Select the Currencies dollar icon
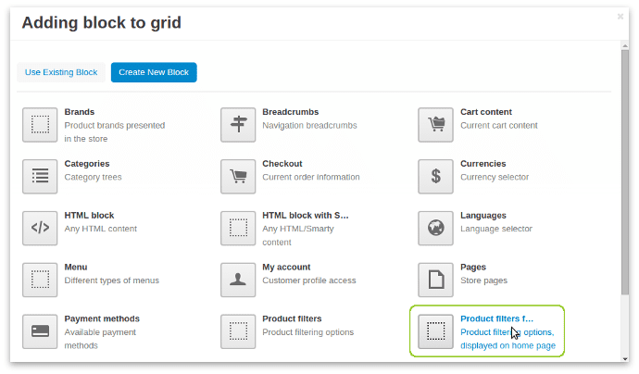639x374 pixels. coord(436,176)
